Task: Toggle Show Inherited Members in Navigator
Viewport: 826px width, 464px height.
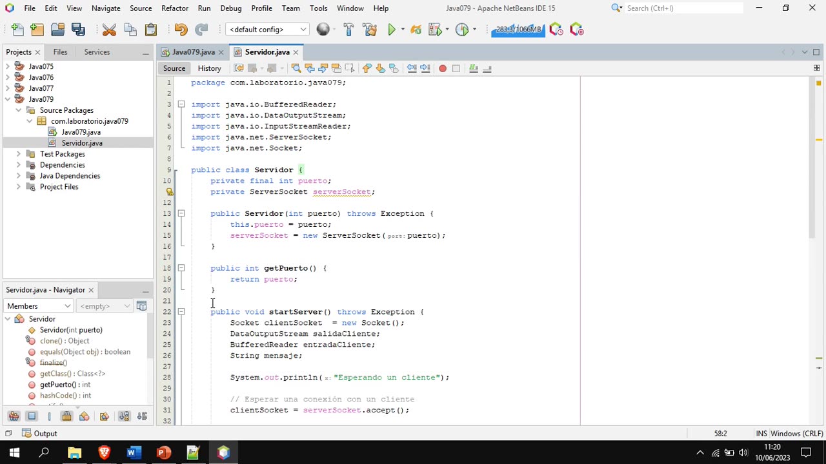Action: 14,416
